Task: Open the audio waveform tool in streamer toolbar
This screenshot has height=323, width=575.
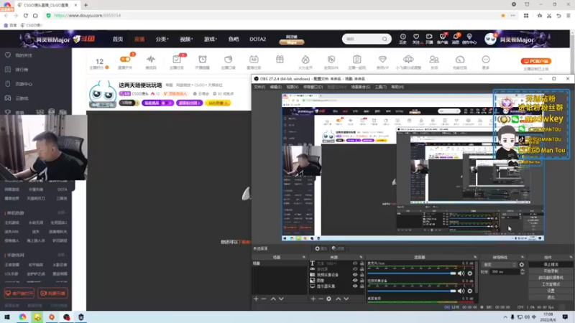Action: point(151,60)
